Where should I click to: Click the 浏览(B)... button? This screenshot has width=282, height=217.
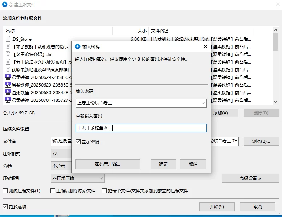(x=261, y=141)
